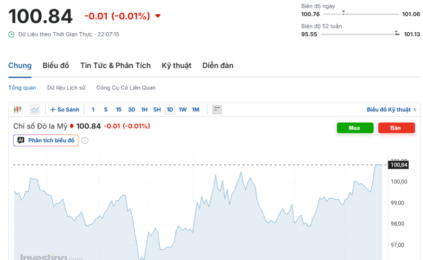
Task: Click the 100,00 axis label
Action: [x=399, y=182]
